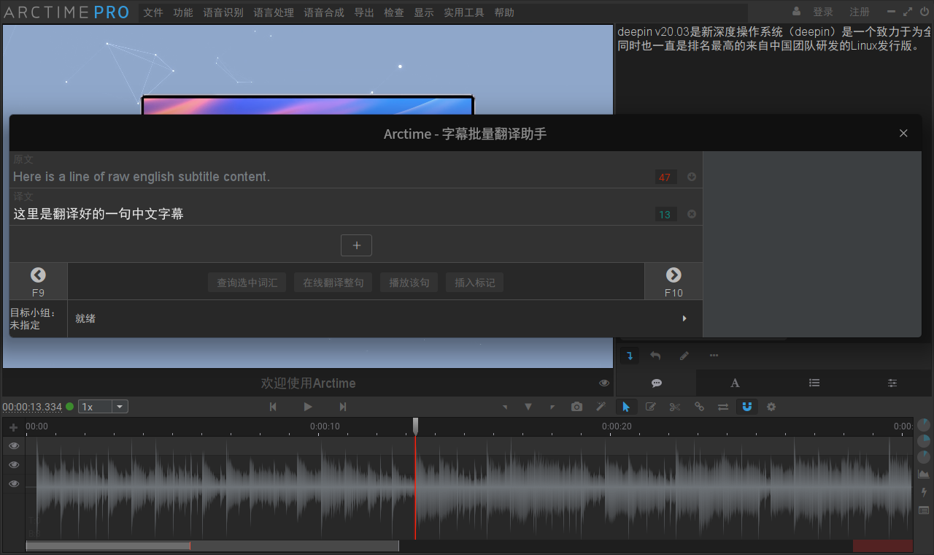Image resolution: width=934 pixels, height=555 pixels.
Task: Select the scissors cut tool
Action: pos(674,407)
